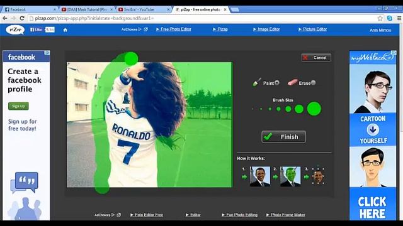Viewport: 403px width, 226px height.
Task: Click step 1 Obama thumbnail
Action: [260, 176]
